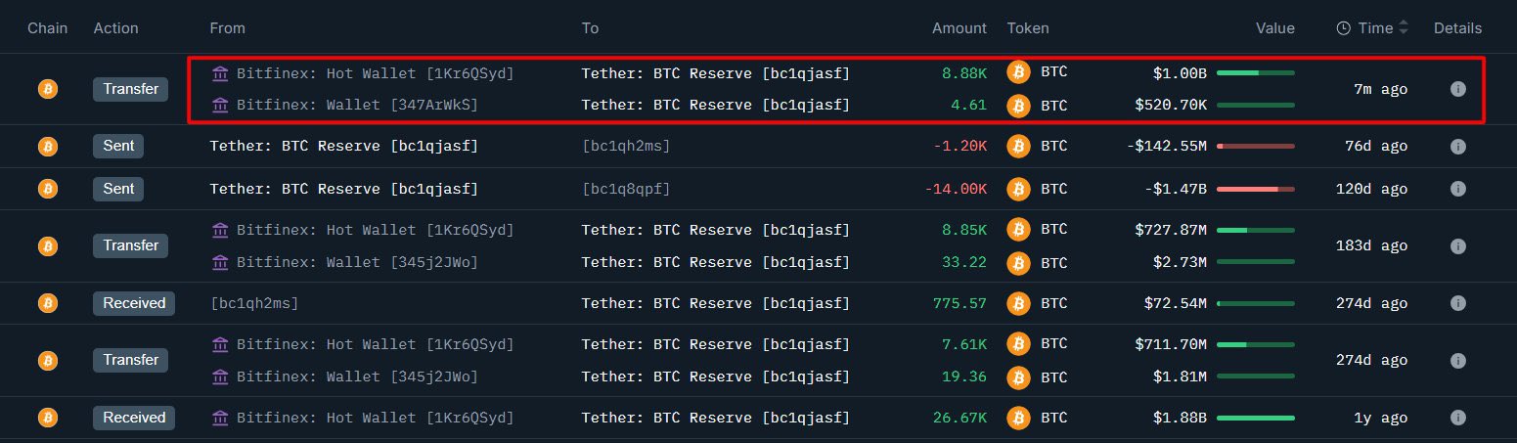1517x443 pixels.
Task: Click BTC token icon next to 26.67K amount
Action: [1019, 418]
